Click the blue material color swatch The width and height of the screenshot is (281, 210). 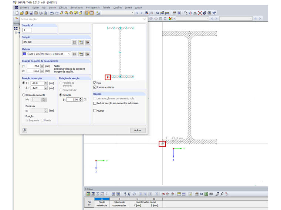(x=24, y=54)
